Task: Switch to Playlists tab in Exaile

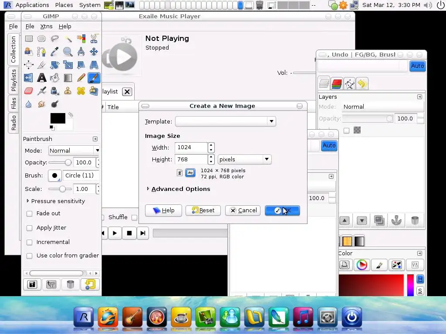Action: click(x=14, y=80)
